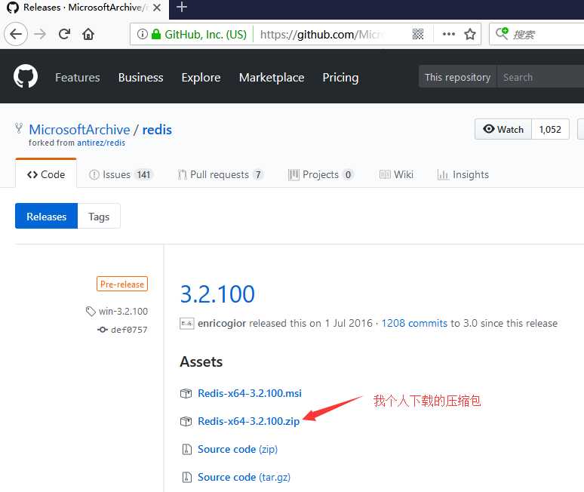
Task: Bookmark this page with the star icon
Action: pos(469,34)
